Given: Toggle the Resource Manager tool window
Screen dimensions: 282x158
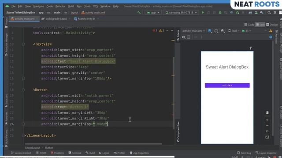Looking at the screenshot, I should pos(6,44).
